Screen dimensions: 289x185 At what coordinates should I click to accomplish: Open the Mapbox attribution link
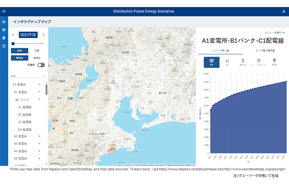coord(129,165)
